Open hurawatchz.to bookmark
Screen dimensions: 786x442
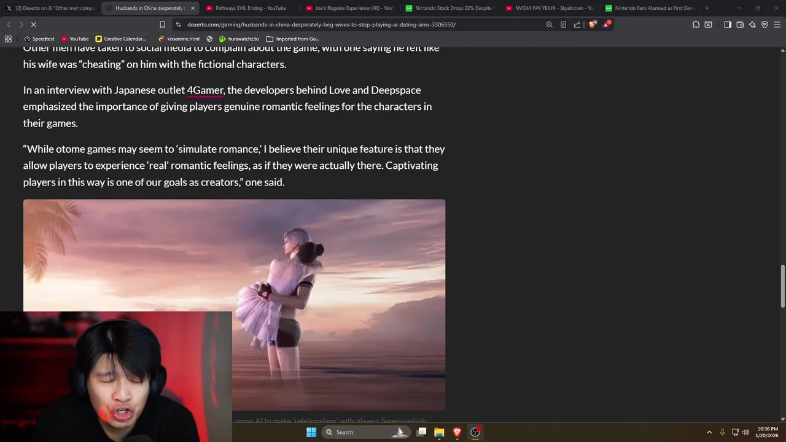click(239, 39)
